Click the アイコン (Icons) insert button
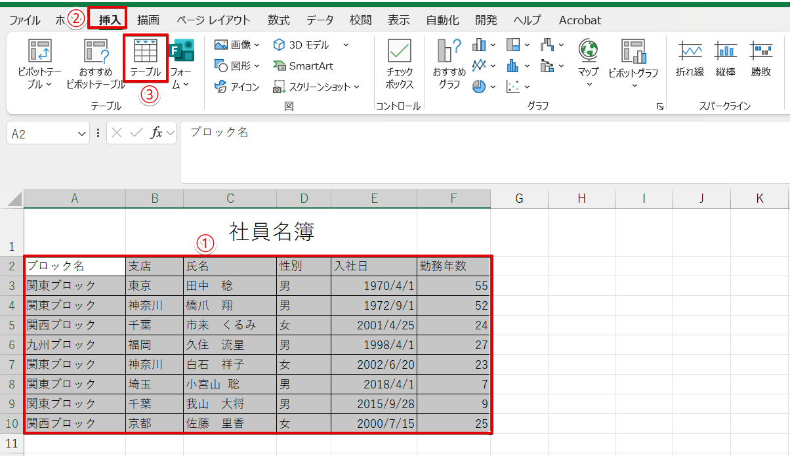Screen dimensions: 790x456 [x=237, y=87]
